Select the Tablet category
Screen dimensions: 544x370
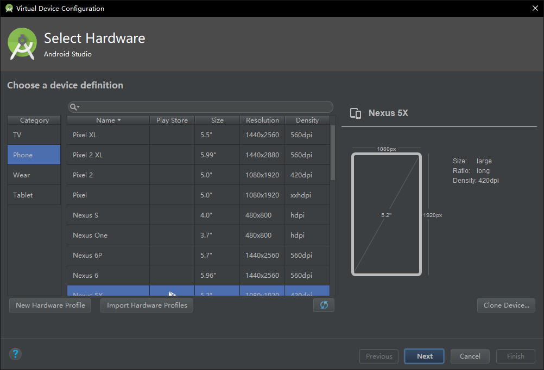click(34, 195)
